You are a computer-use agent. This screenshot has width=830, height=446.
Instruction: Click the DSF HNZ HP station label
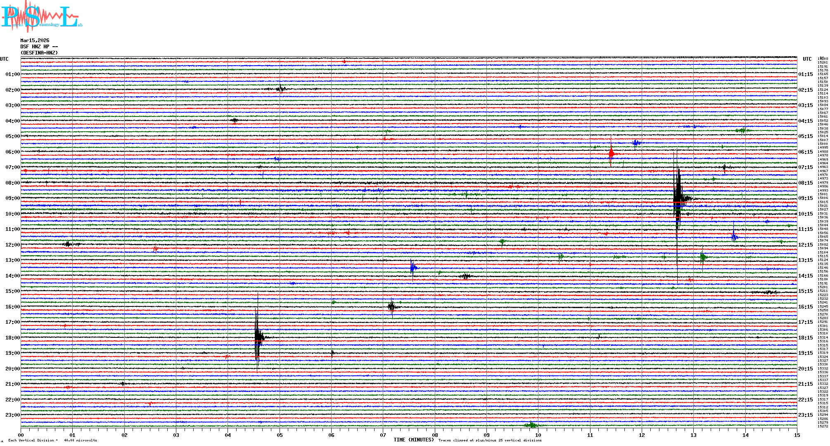[x=39, y=47]
